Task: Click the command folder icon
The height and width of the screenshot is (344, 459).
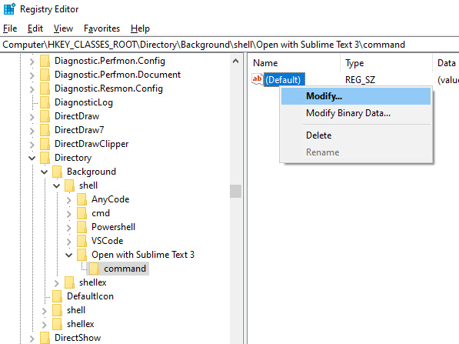Action: [94, 269]
